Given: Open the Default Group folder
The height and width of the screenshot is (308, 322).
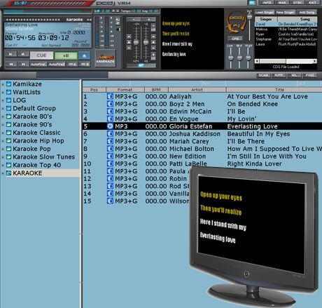Looking at the screenshot, I should [31, 108].
